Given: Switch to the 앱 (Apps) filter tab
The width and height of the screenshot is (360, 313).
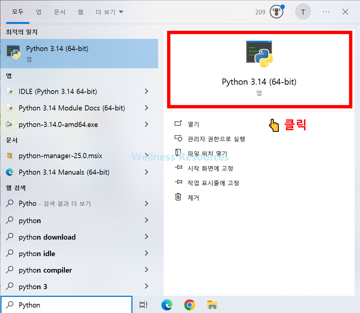Looking at the screenshot, I should [39, 12].
